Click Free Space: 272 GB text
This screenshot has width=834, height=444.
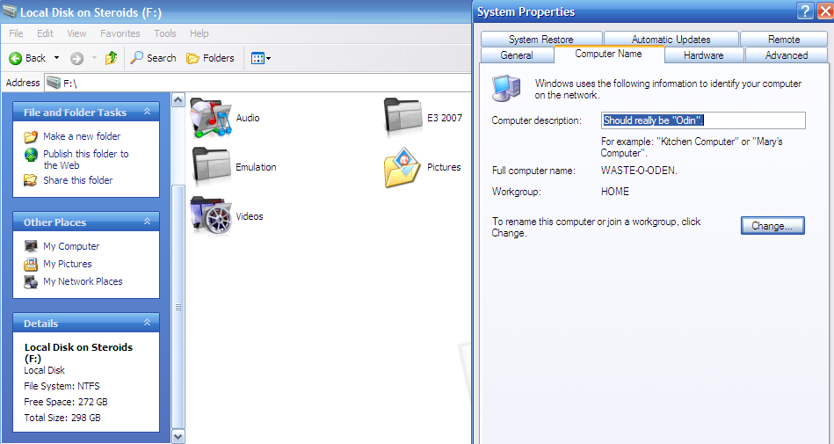pos(65,402)
